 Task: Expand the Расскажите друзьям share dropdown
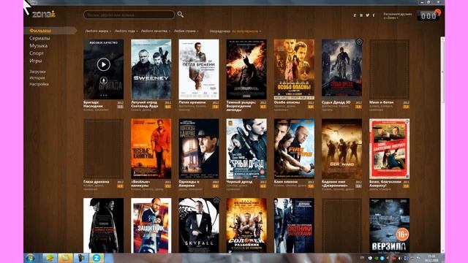pyautogui.click(x=398, y=16)
